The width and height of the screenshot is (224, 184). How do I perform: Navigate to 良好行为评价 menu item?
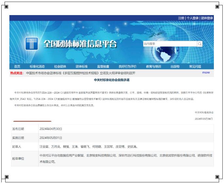click(x=128, y=67)
